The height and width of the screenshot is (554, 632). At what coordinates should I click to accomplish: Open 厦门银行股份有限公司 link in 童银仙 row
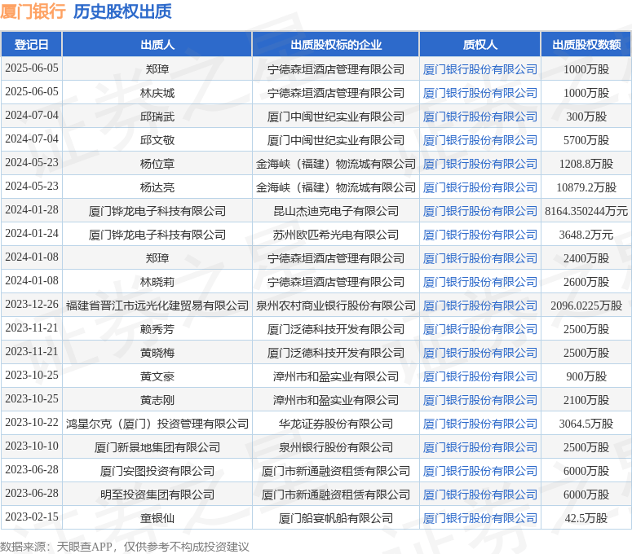480,518
